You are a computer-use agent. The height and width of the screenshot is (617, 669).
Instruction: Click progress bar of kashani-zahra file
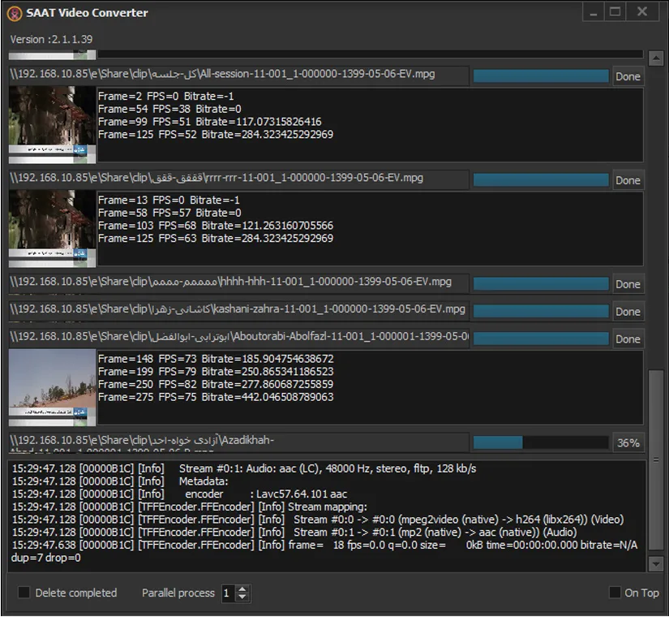(x=541, y=312)
